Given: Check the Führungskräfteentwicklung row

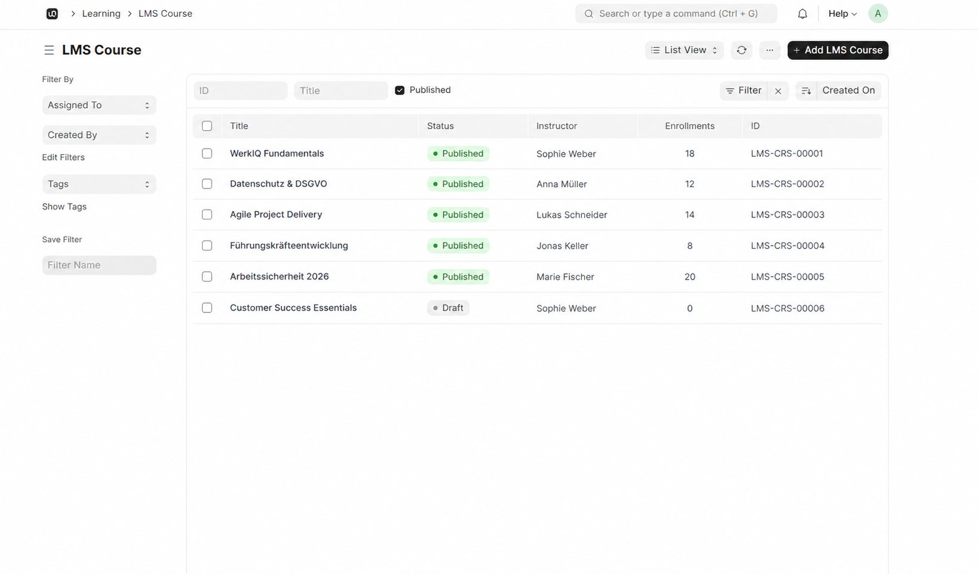Looking at the screenshot, I should pyautogui.click(x=207, y=245).
